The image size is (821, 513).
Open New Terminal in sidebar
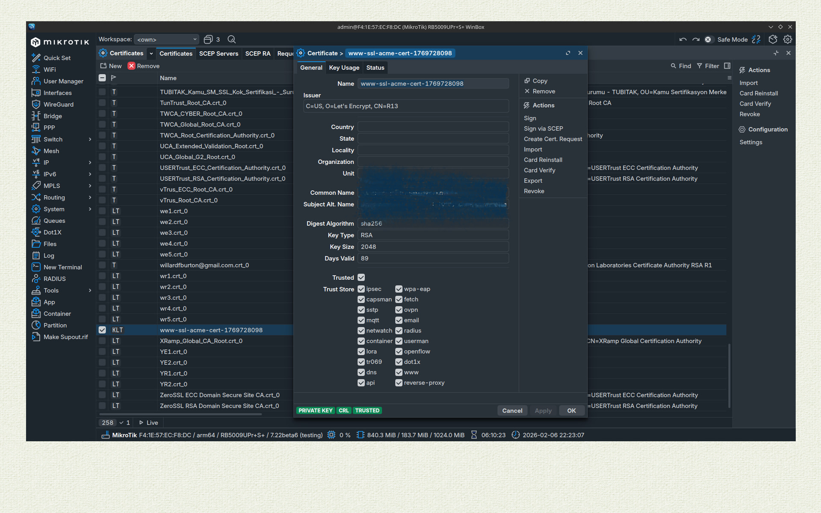62,267
